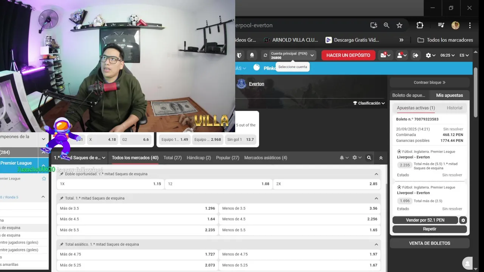
Task: Open sell settings gear next to Vender
Action: coord(463,220)
